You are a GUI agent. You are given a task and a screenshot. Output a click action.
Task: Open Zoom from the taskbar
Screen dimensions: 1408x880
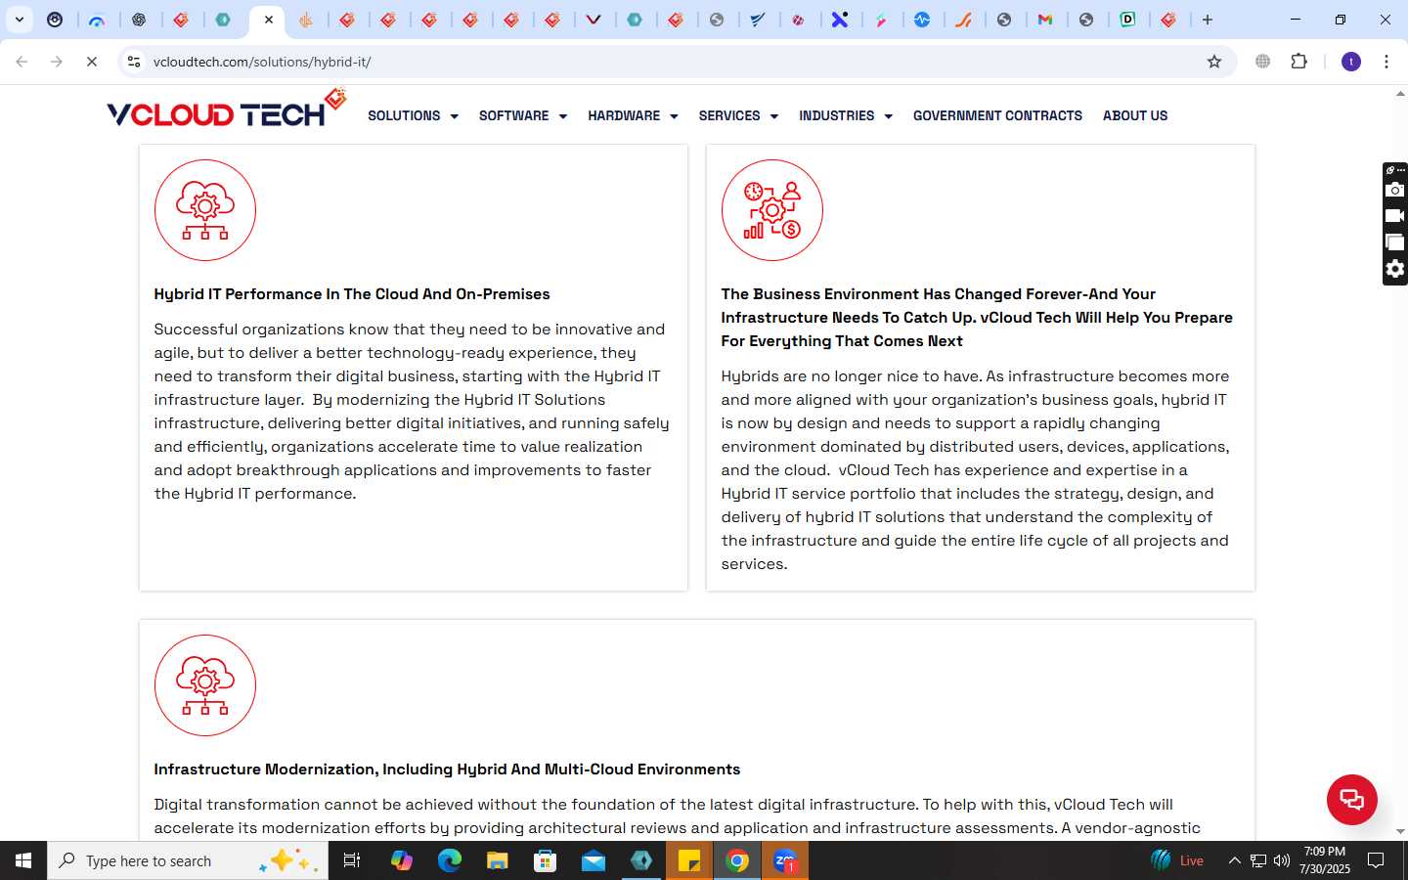tap(785, 860)
